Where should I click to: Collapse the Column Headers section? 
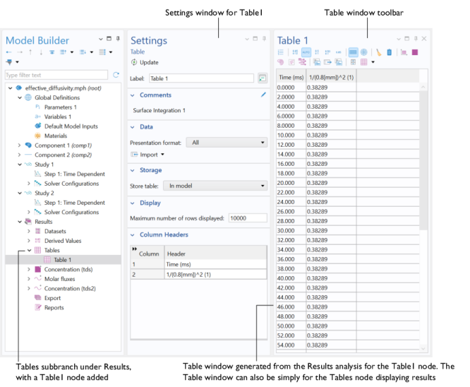pos(132,234)
